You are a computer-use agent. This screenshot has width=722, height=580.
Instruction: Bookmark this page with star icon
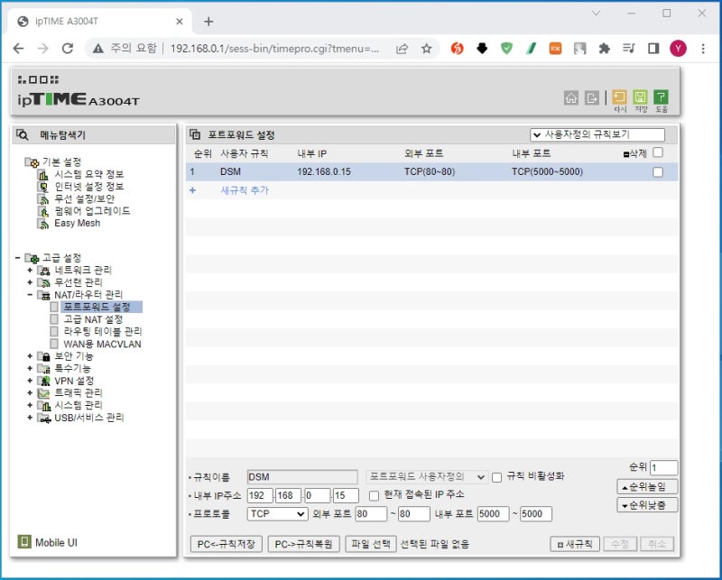tap(426, 48)
